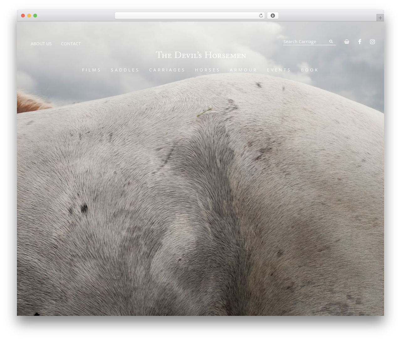
Task: Open the Instagram profile icon
Action: (x=372, y=42)
